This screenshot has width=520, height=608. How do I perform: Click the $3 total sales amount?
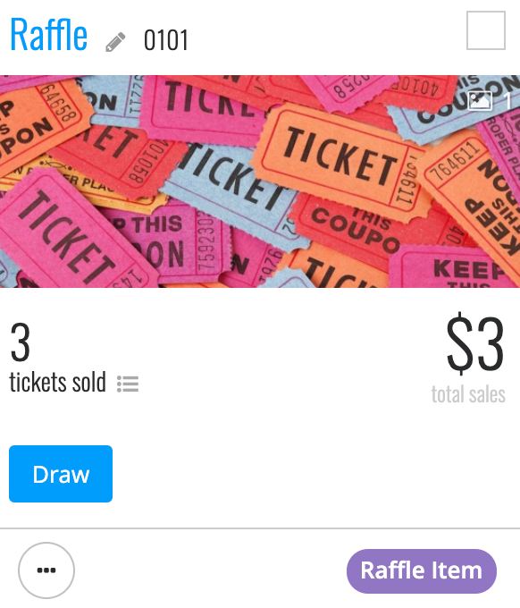(475, 343)
